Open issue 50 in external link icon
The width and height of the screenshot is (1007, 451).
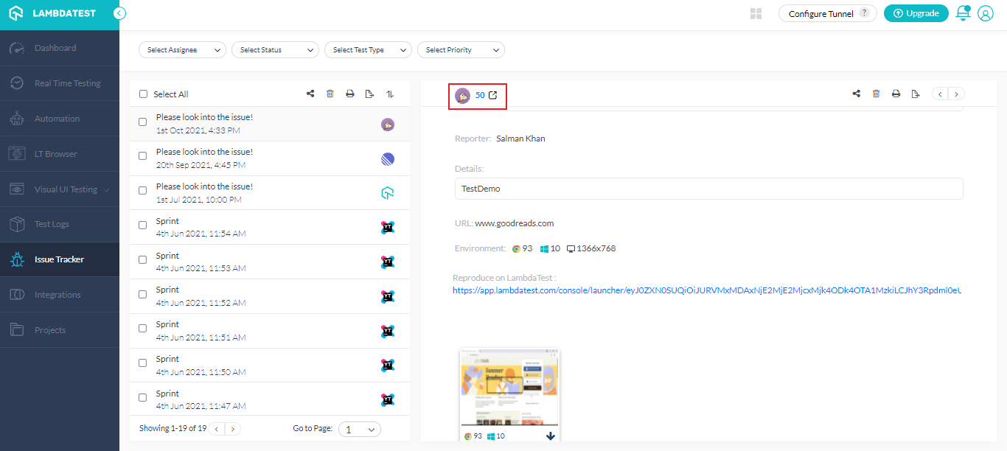click(x=493, y=95)
